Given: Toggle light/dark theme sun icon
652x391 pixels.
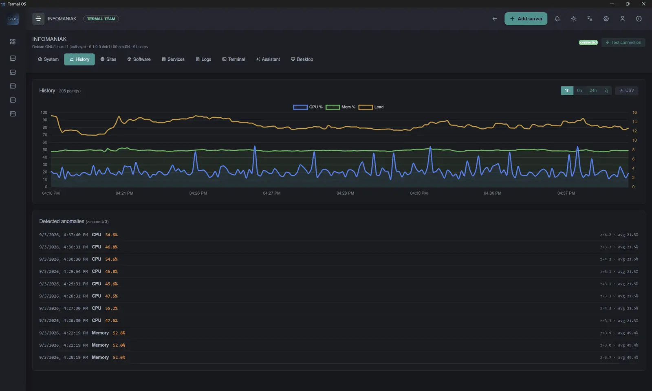Looking at the screenshot, I should tap(573, 19).
